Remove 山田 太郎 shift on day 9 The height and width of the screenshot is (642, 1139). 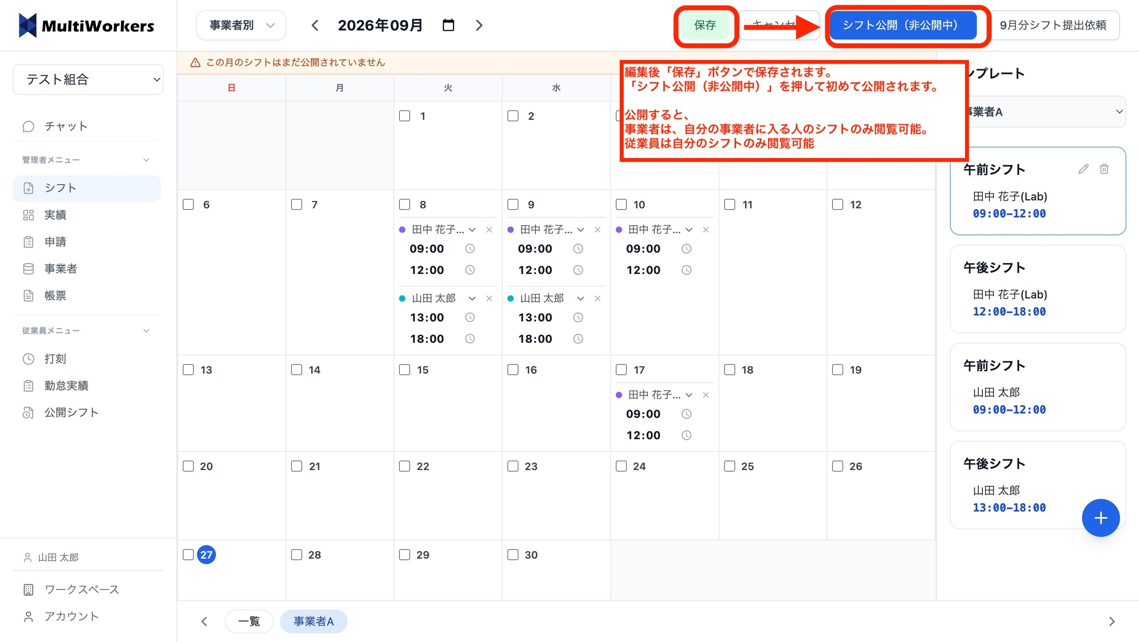597,299
